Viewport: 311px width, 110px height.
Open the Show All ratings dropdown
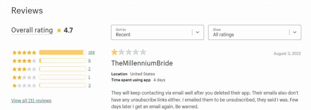tap(255, 32)
